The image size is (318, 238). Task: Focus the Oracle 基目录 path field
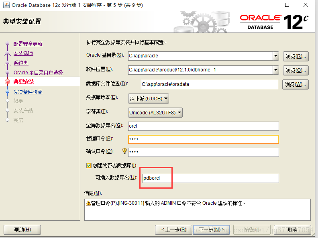click(200, 56)
